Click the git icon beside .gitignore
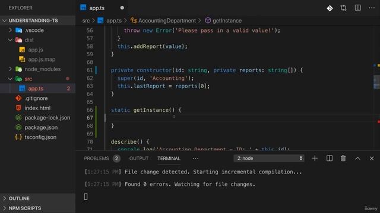380x213 pixels. tap(18, 98)
